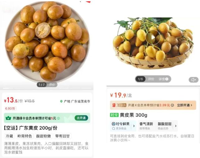This screenshot has height=158, width=200.
Task: Tap 立即开通 X member link
Action: click(184, 105)
